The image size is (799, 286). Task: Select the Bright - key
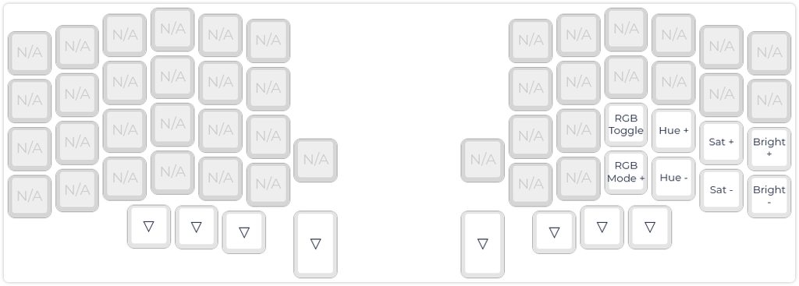(769, 196)
